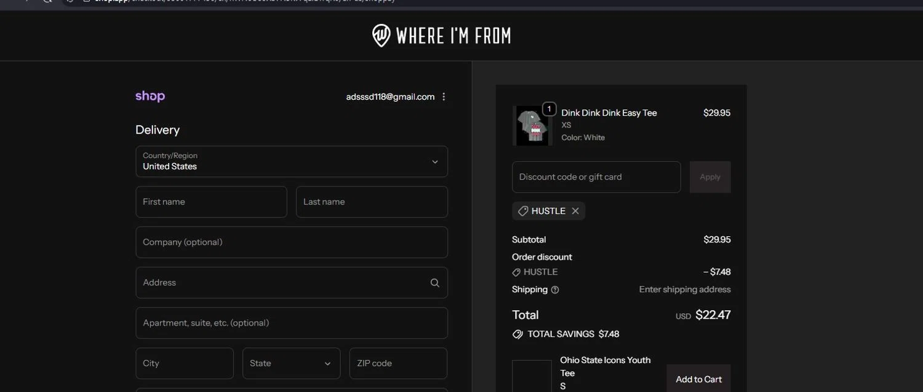This screenshot has height=392, width=923.
Task: Open account options three-dot menu
Action: pos(444,97)
